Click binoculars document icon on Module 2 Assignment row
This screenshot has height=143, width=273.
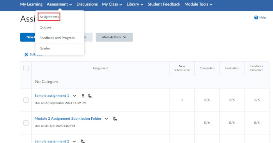tap(115, 119)
